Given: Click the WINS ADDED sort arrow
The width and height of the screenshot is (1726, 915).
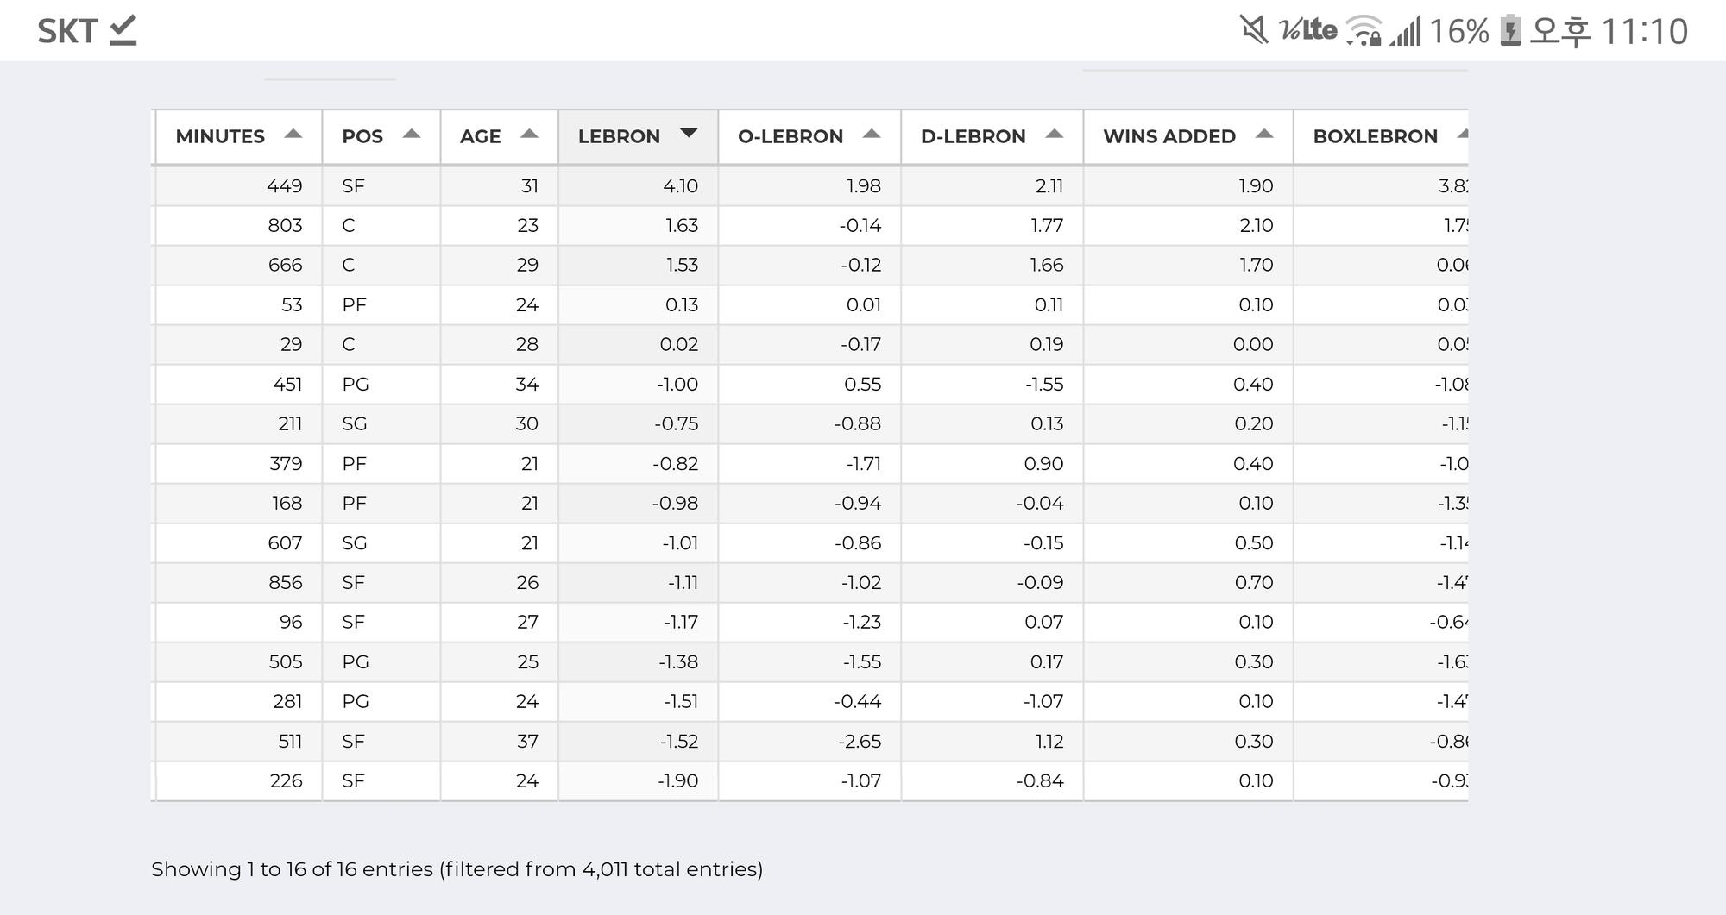Looking at the screenshot, I should point(1264,135).
